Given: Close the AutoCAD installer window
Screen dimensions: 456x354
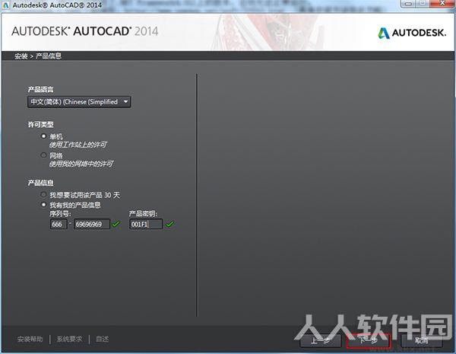Looking at the screenshot, I should [442, 4].
